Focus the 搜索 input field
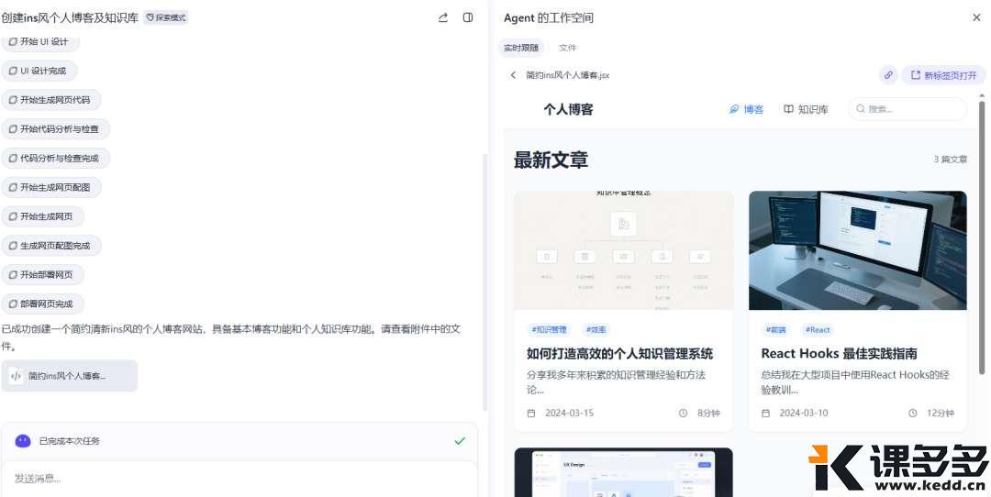 tap(907, 108)
